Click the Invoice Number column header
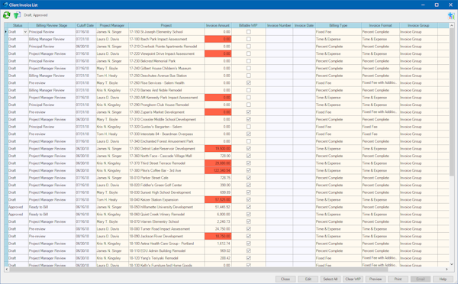Image resolution: width=458 pixels, height=284 pixels. pyautogui.click(x=279, y=25)
